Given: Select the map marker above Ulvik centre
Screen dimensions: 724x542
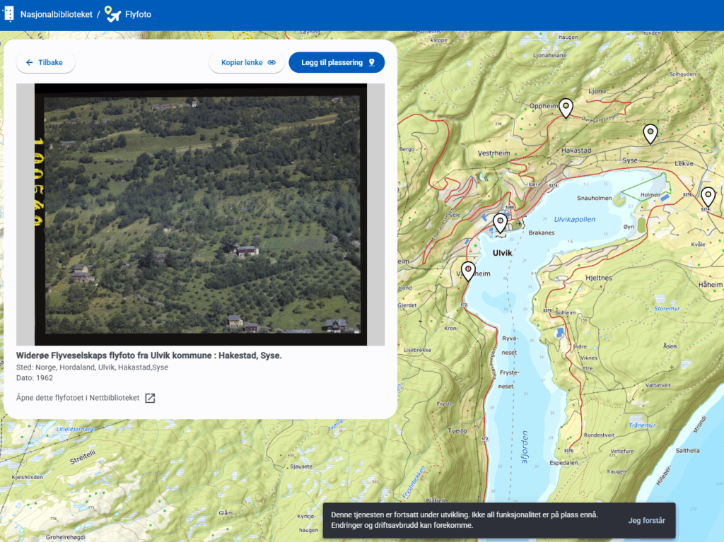Looking at the screenshot, I should (500, 223).
